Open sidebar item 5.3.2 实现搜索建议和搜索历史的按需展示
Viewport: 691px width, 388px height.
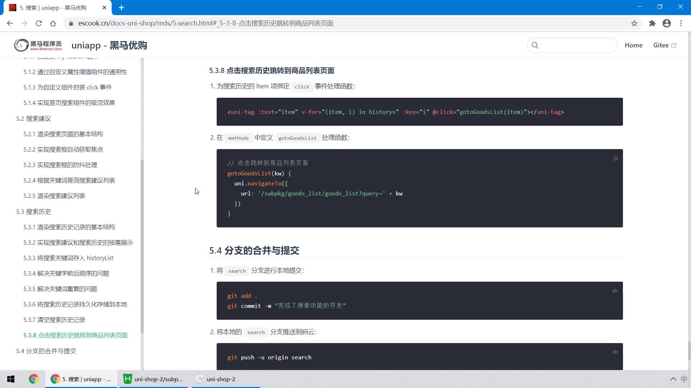pos(78,242)
